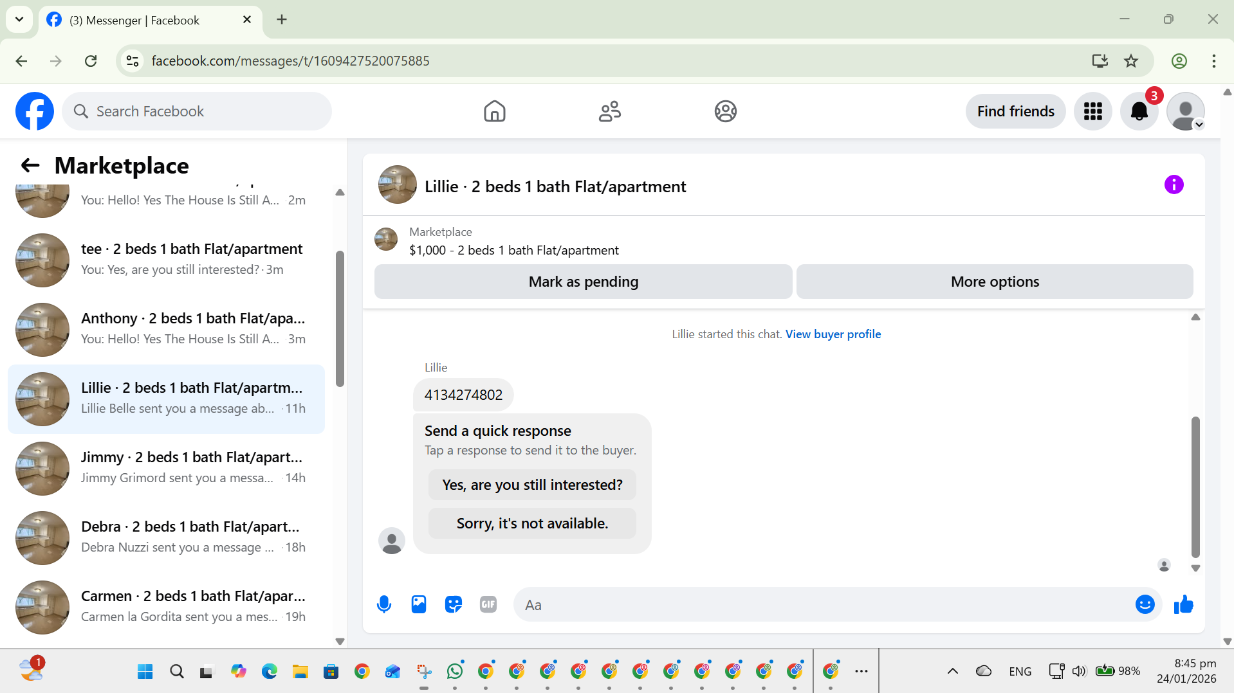Open View buyer profile link
The height and width of the screenshot is (693, 1234).
tap(833, 334)
